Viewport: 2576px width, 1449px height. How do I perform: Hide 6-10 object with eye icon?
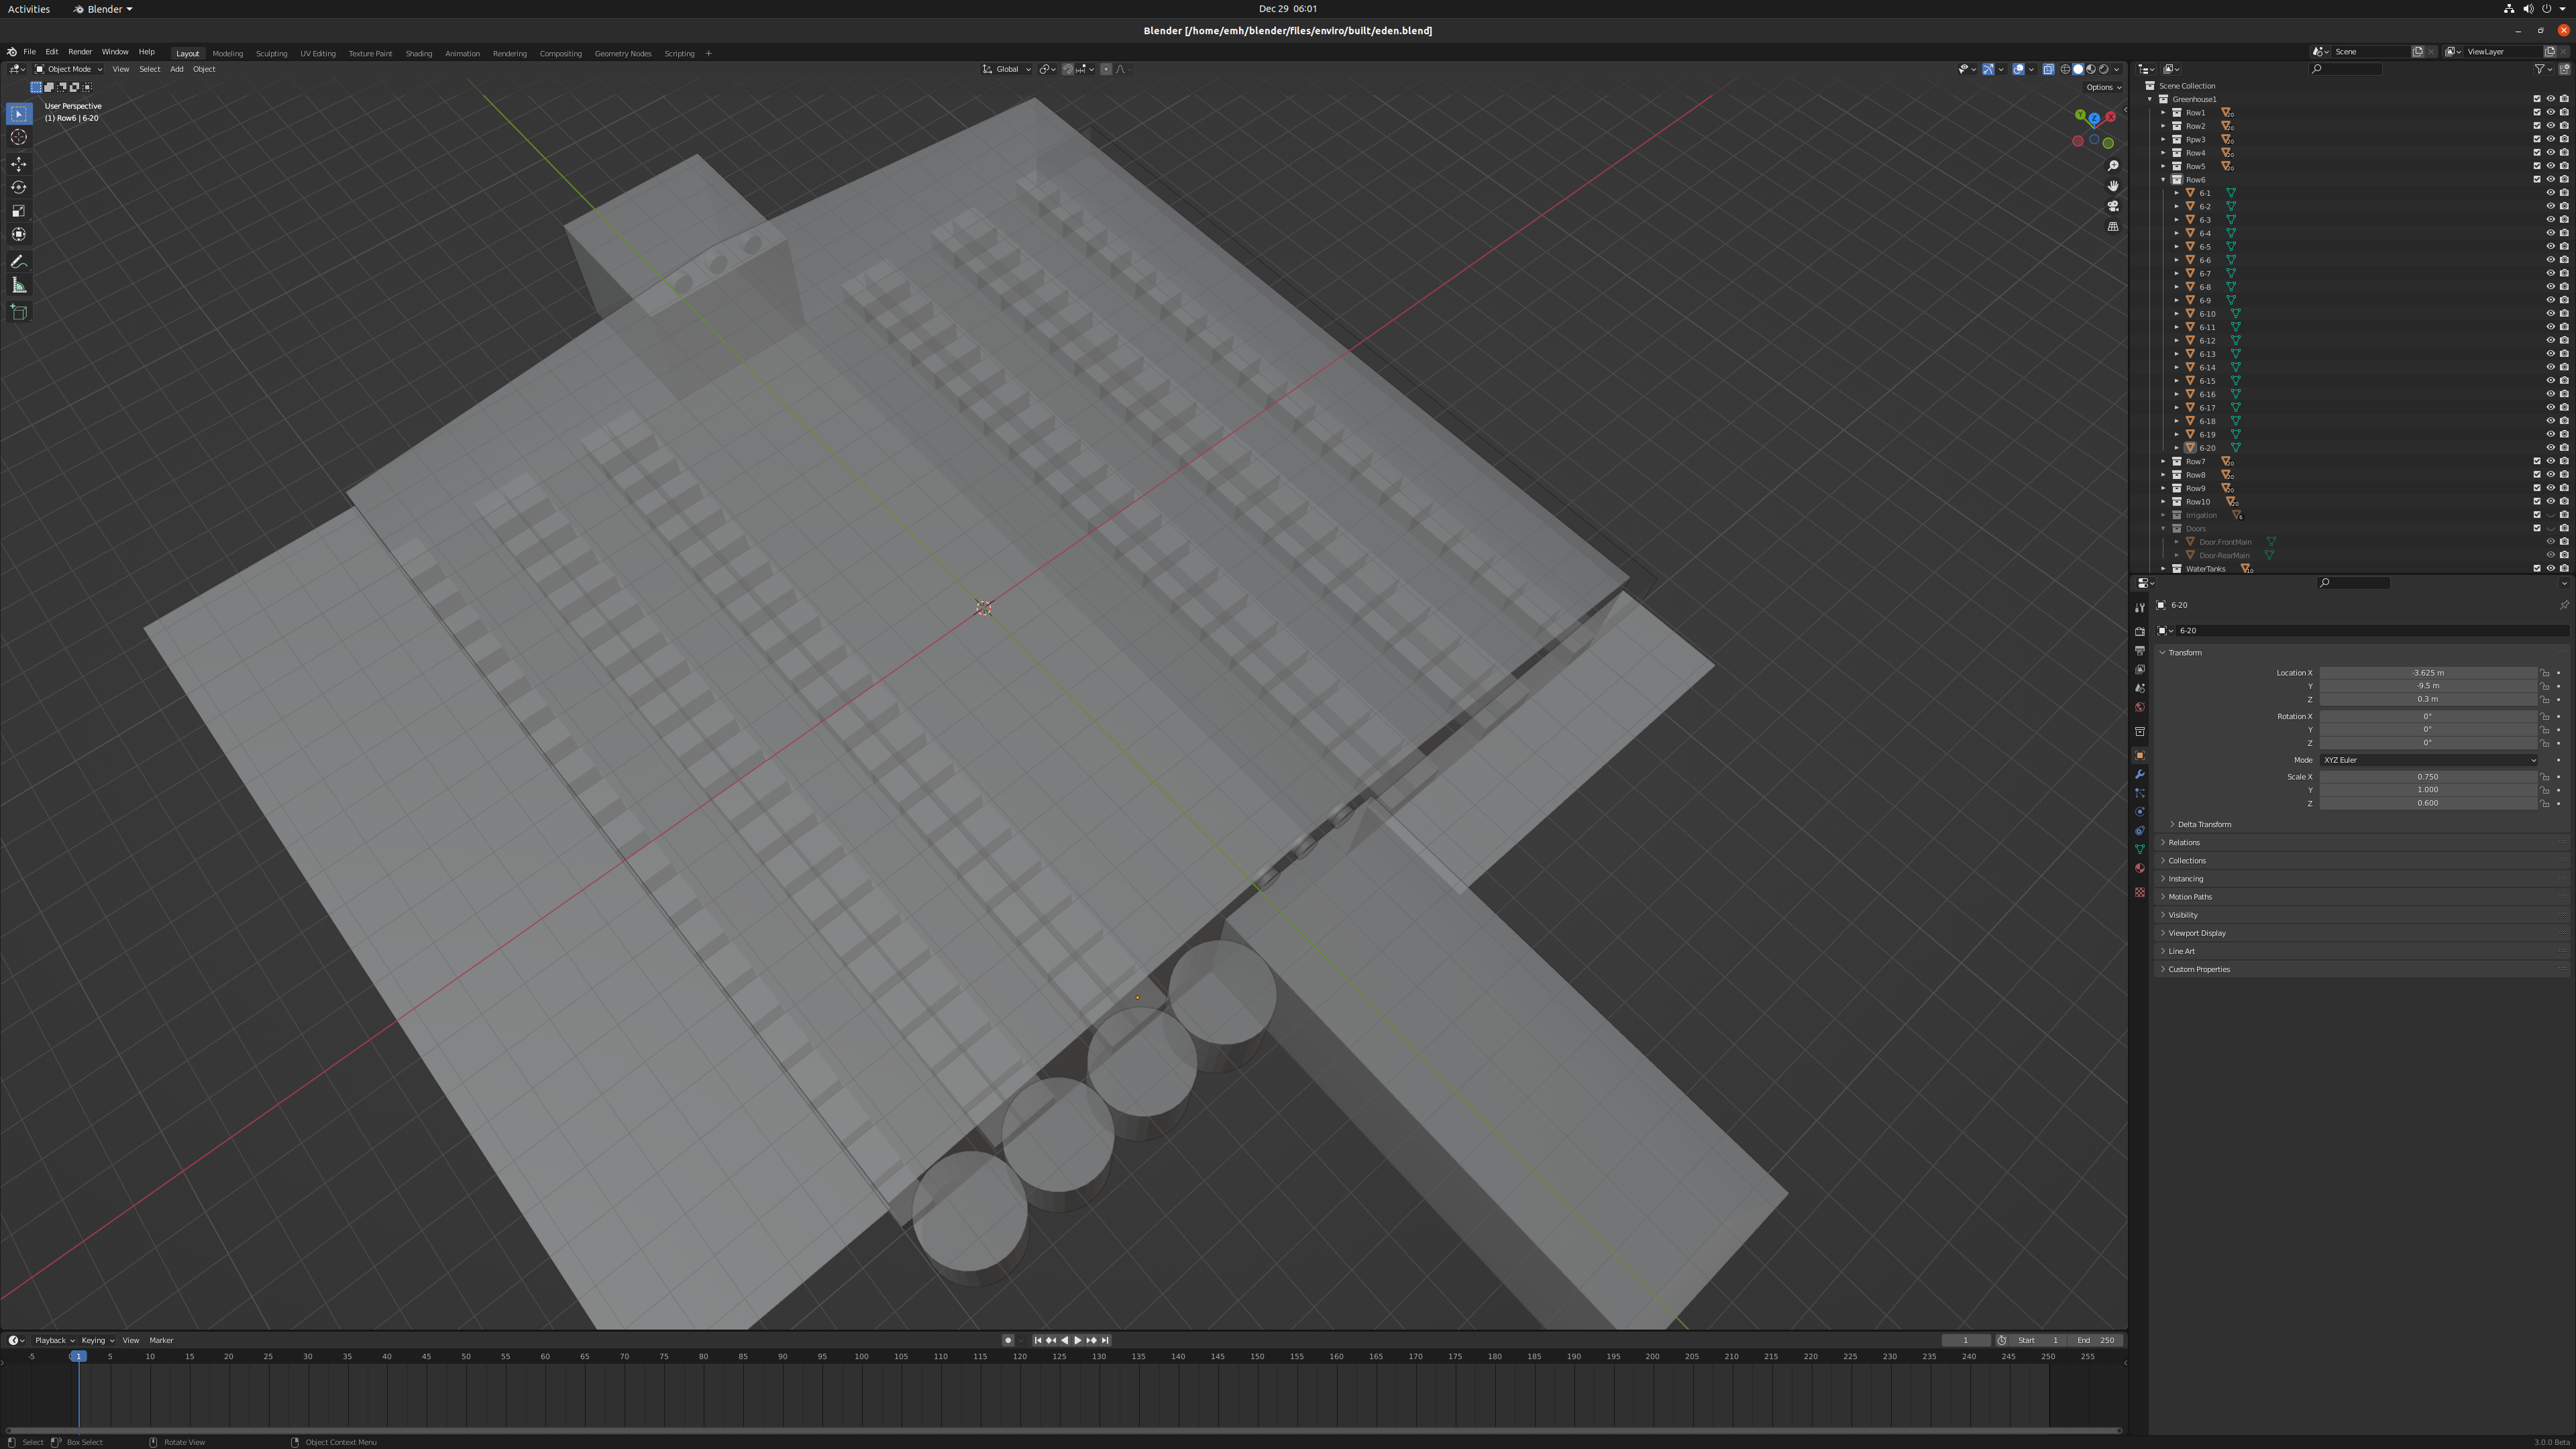(x=2550, y=313)
